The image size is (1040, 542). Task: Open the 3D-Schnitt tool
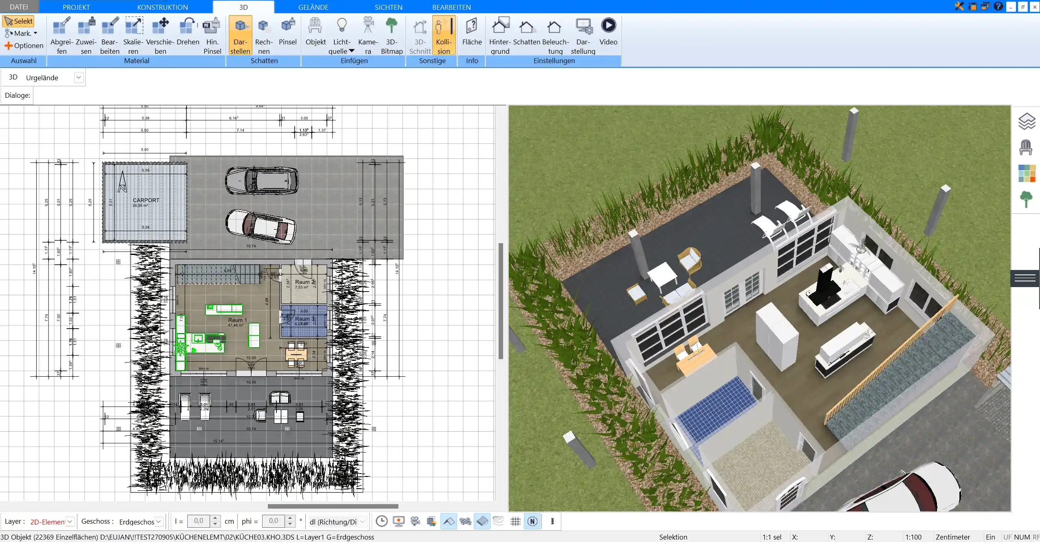point(420,35)
